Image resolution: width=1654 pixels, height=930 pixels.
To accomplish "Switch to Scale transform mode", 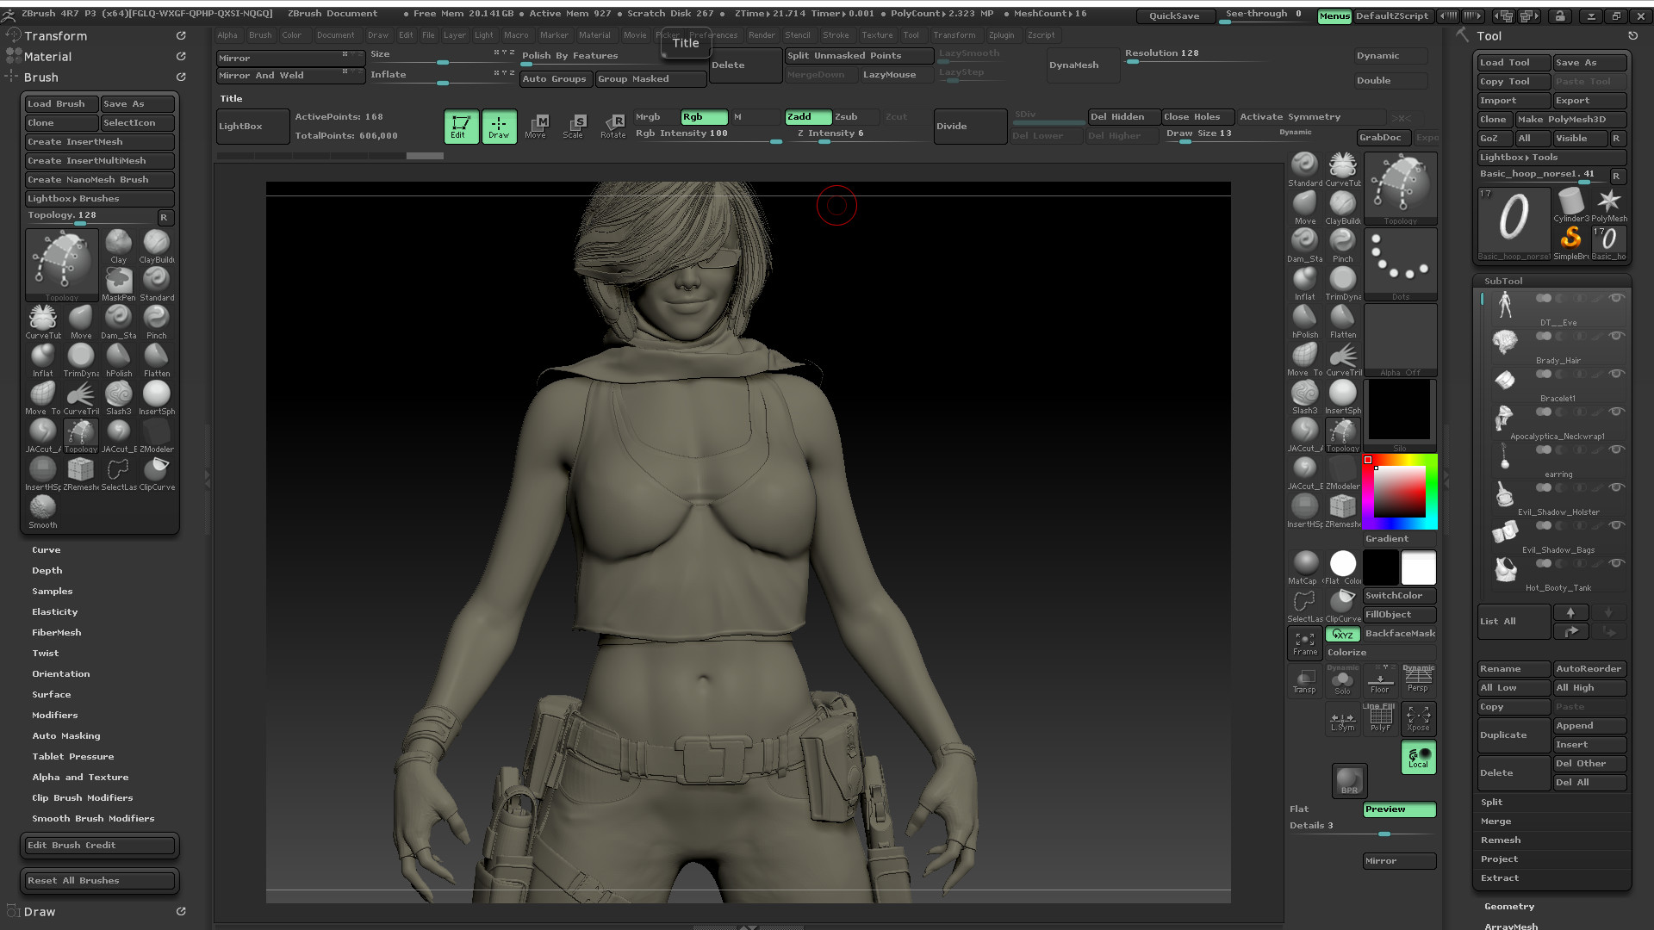I will [x=573, y=127].
